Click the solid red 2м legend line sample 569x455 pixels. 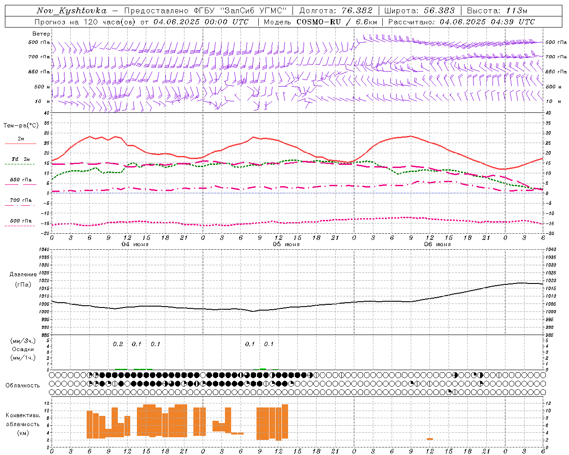click(x=20, y=144)
